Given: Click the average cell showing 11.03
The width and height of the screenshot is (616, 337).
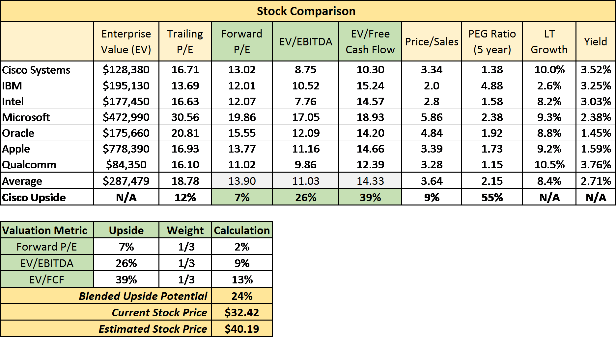Looking at the screenshot, I should point(306,181).
